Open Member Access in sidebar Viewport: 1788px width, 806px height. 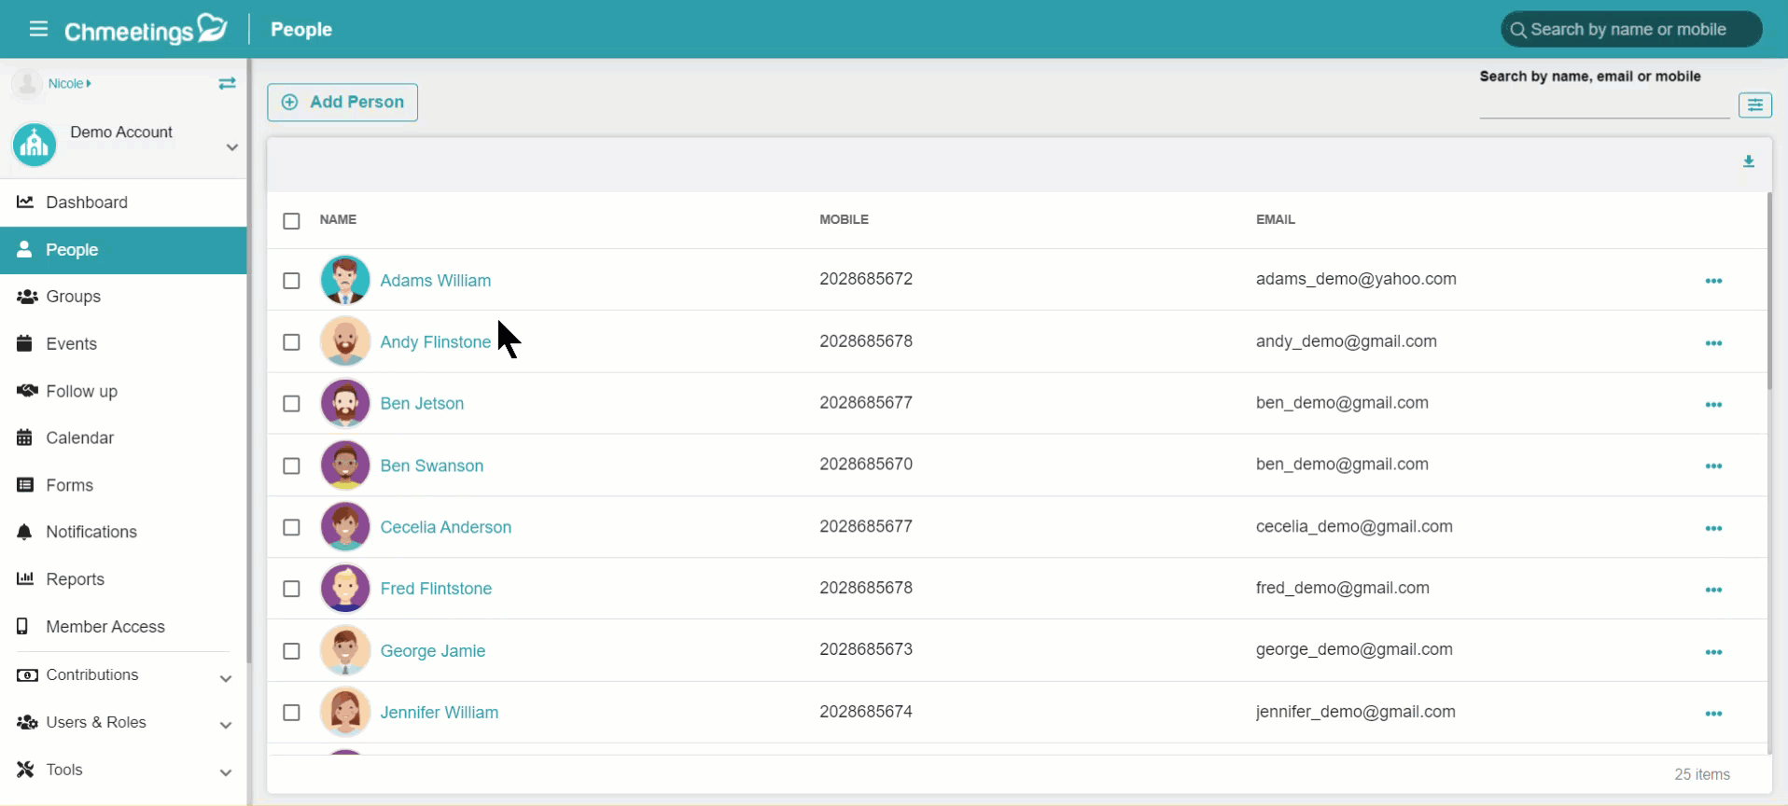(123, 627)
